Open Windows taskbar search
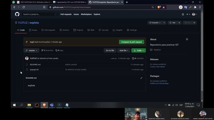The width and height of the screenshot is (214, 120). (x=21, y=105)
